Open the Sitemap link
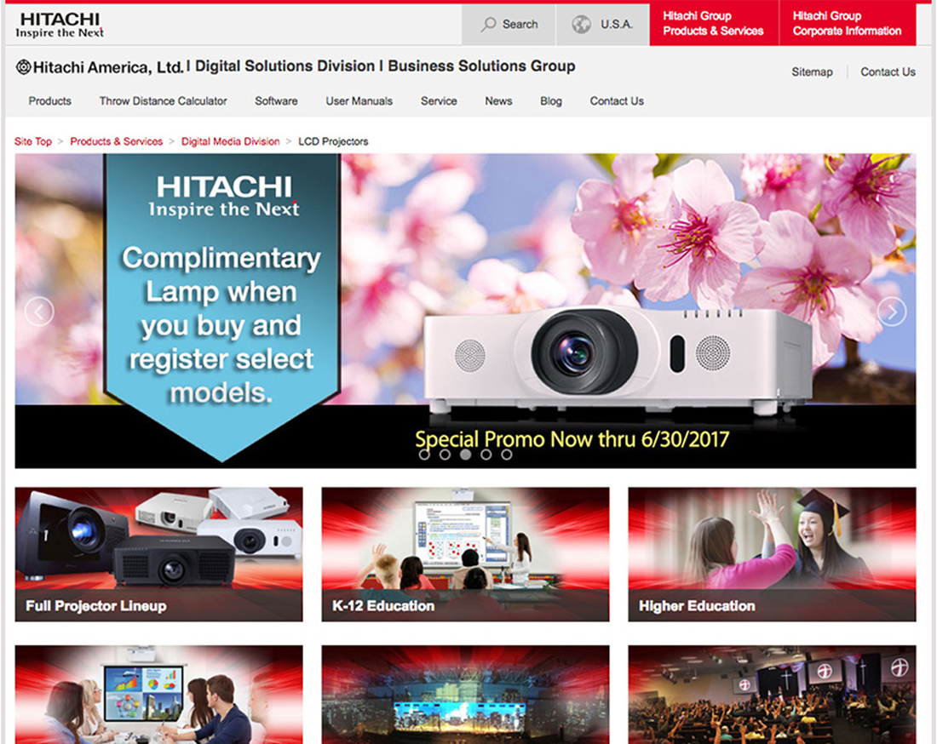 coord(812,72)
